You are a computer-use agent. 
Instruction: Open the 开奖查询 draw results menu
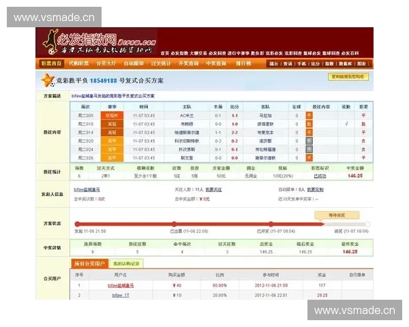[188, 63]
